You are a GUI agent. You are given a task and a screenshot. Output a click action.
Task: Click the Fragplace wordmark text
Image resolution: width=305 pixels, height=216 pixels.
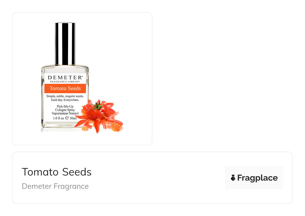[x=257, y=178]
